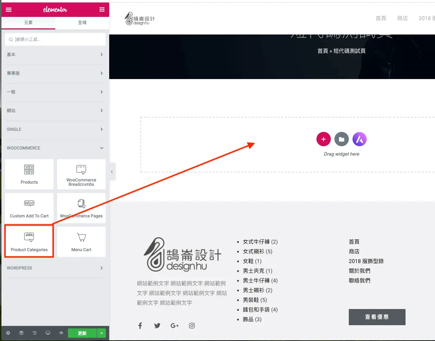Open the Elementor hamburger menu
This screenshot has height=341, width=435.
coord(9,10)
